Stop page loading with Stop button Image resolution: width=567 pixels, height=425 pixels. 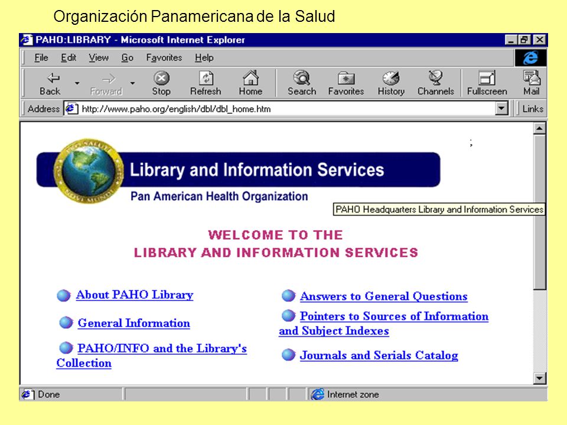pyautogui.click(x=161, y=83)
